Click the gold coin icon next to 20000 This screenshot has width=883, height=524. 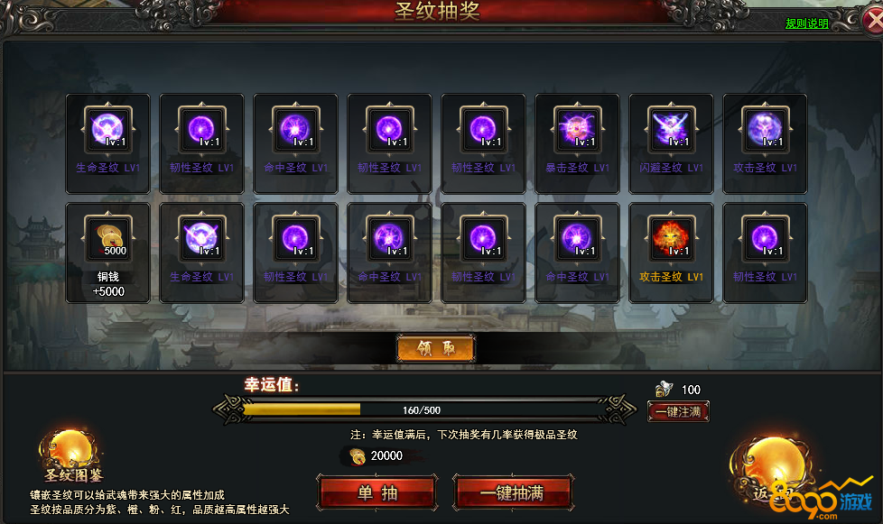[357, 456]
